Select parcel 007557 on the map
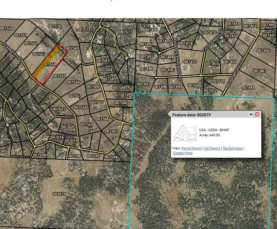The height and width of the screenshot is (229, 277). click(x=75, y=96)
